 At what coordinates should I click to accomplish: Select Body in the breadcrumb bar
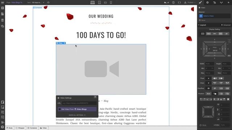(10, 128)
